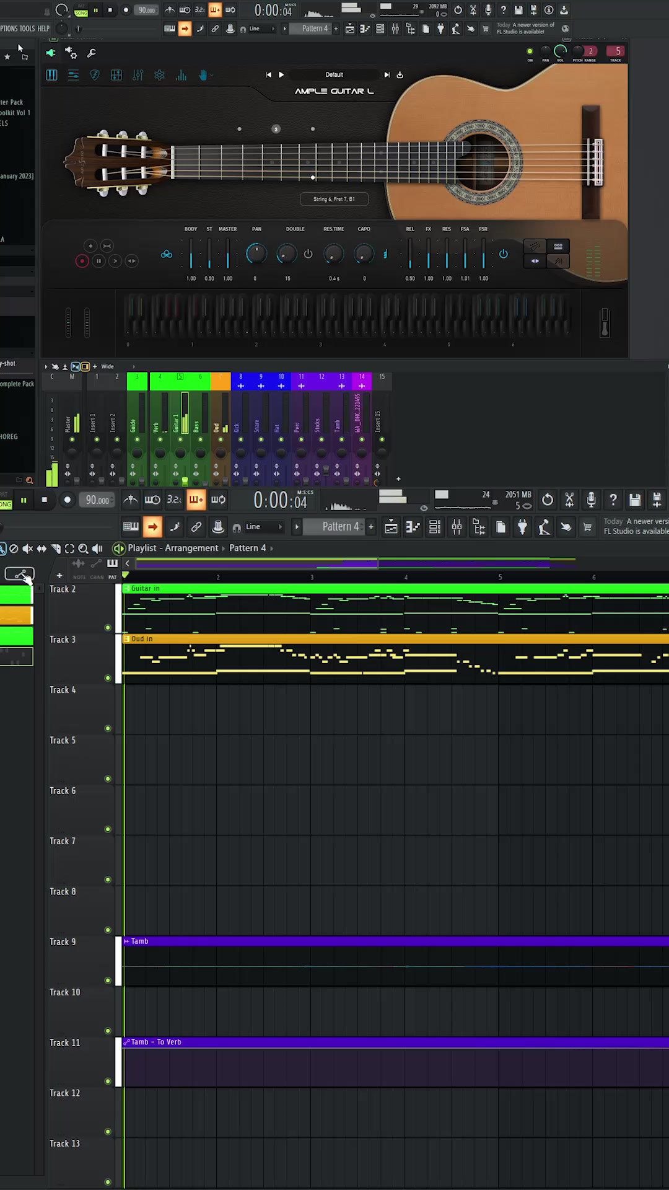Open Channel rack icon in large toolbar
This screenshot has height=1190, width=669.
point(435,527)
